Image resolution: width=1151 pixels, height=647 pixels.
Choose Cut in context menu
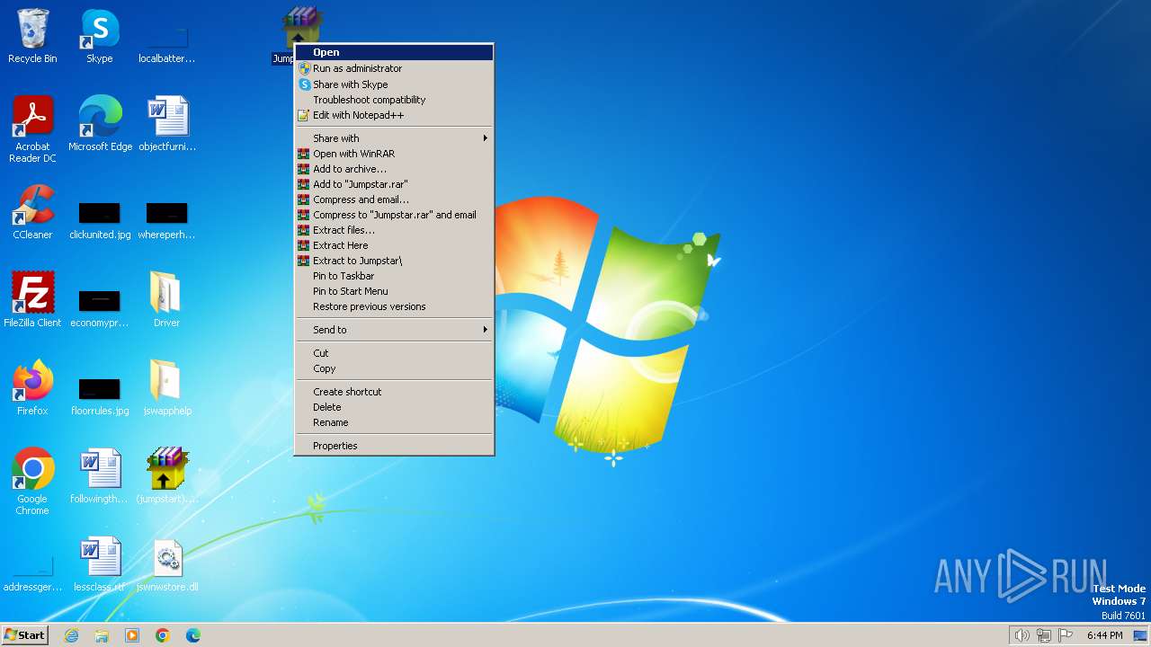point(395,353)
